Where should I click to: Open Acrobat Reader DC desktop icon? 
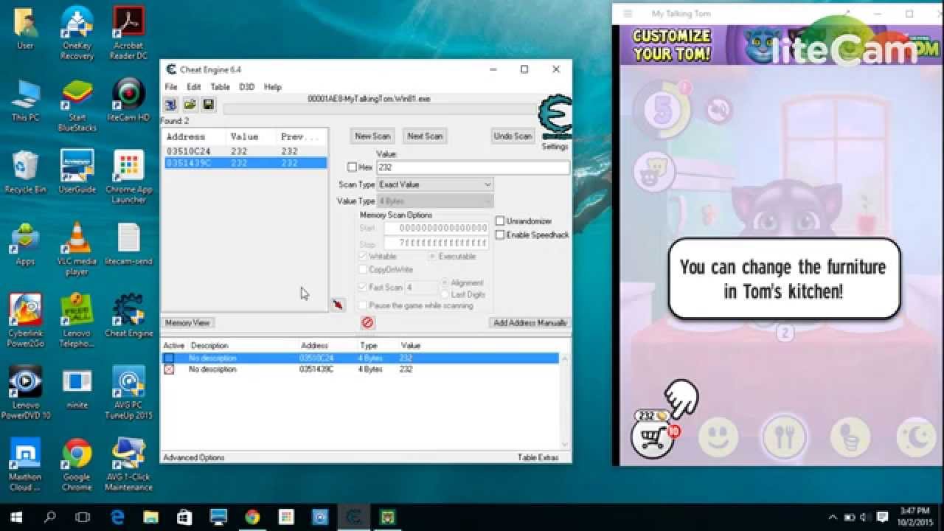coord(128,32)
